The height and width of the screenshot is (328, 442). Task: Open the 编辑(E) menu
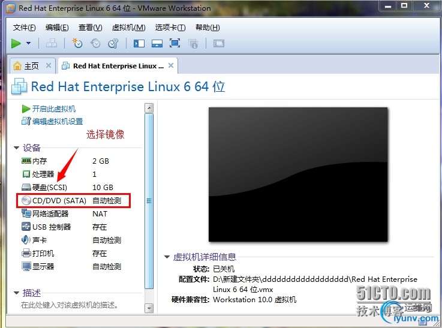57,28
